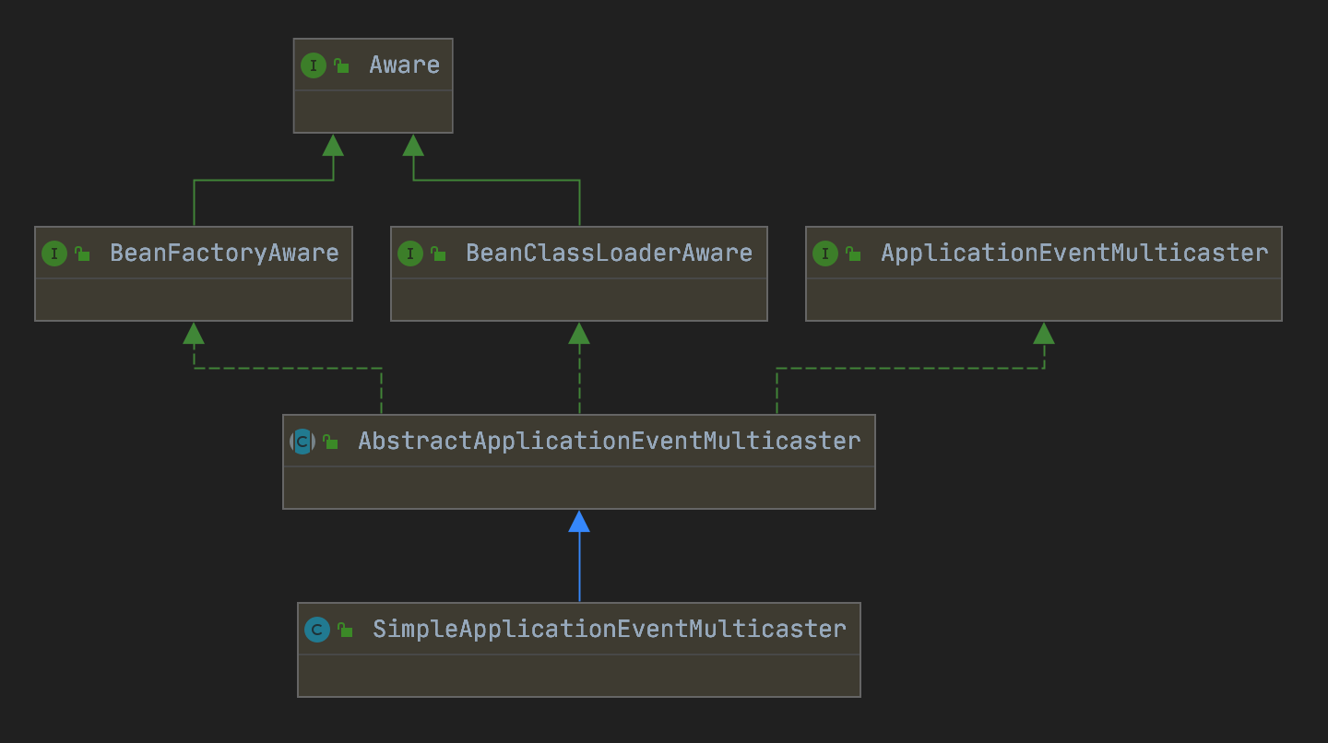Select the BeanClassLoaderAware label text
The height and width of the screenshot is (743, 1328).
(x=609, y=254)
